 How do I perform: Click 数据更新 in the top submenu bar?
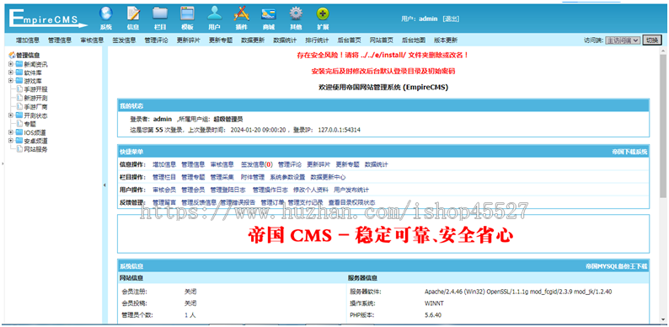tap(253, 40)
